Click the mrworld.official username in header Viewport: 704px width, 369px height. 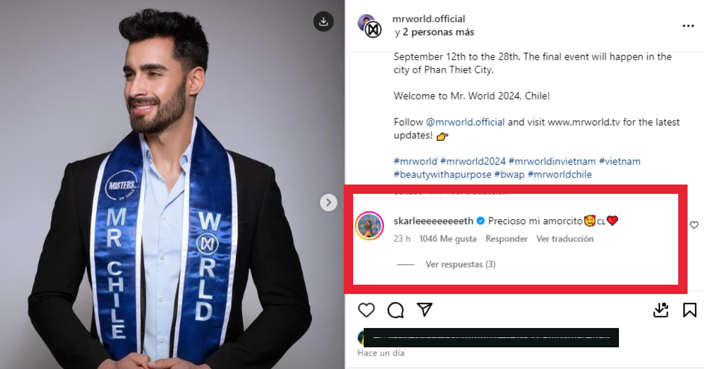pos(428,19)
